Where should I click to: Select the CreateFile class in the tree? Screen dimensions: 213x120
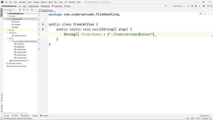click(x=20, y=44)
